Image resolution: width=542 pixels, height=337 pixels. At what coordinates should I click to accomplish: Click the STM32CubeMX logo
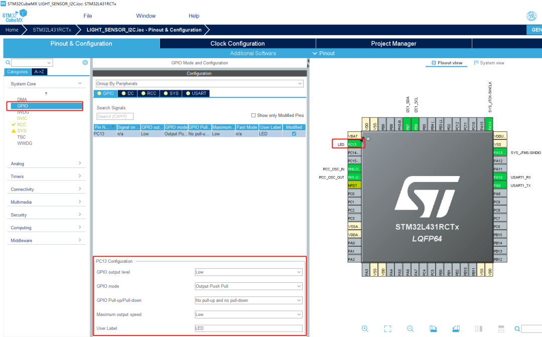click(x=15, y=16)
